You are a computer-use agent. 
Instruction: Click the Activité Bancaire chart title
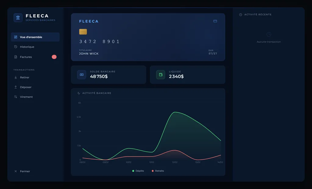(x=97, y=93)
